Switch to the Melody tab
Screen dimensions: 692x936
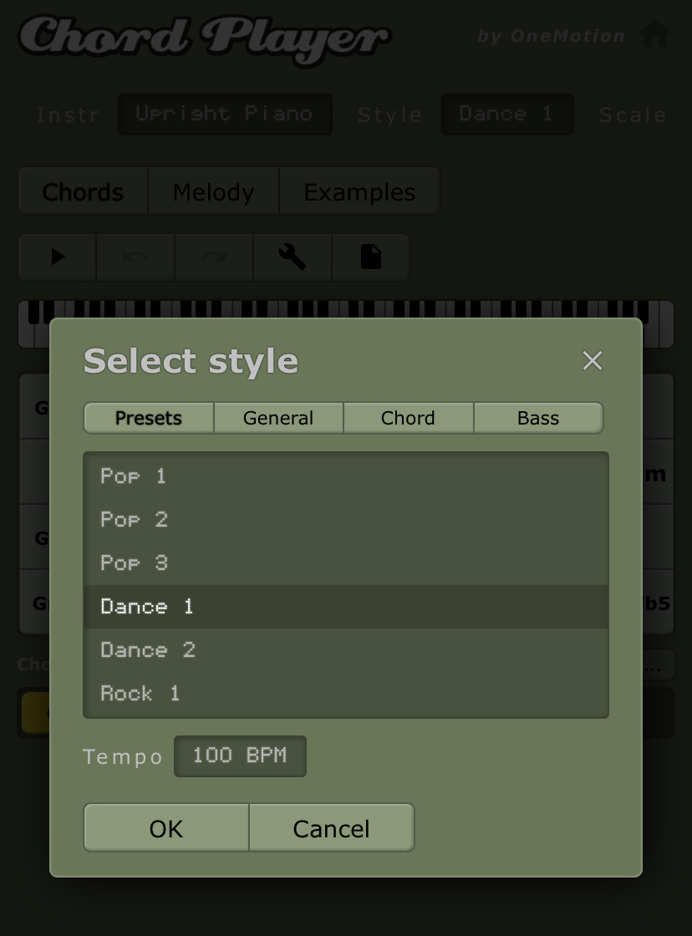213,191
